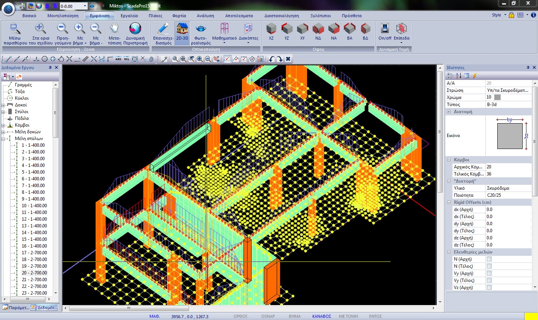Click the undo arrow in toolbar
Viewport: 538px width, 320px height.
[272, 59]
